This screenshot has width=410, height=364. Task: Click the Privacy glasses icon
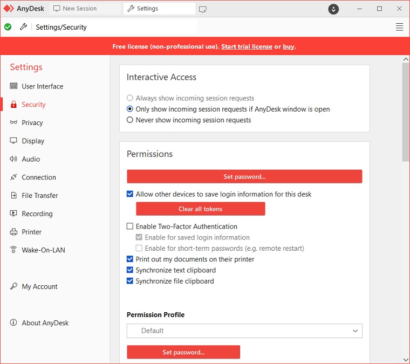pos(13,122)
